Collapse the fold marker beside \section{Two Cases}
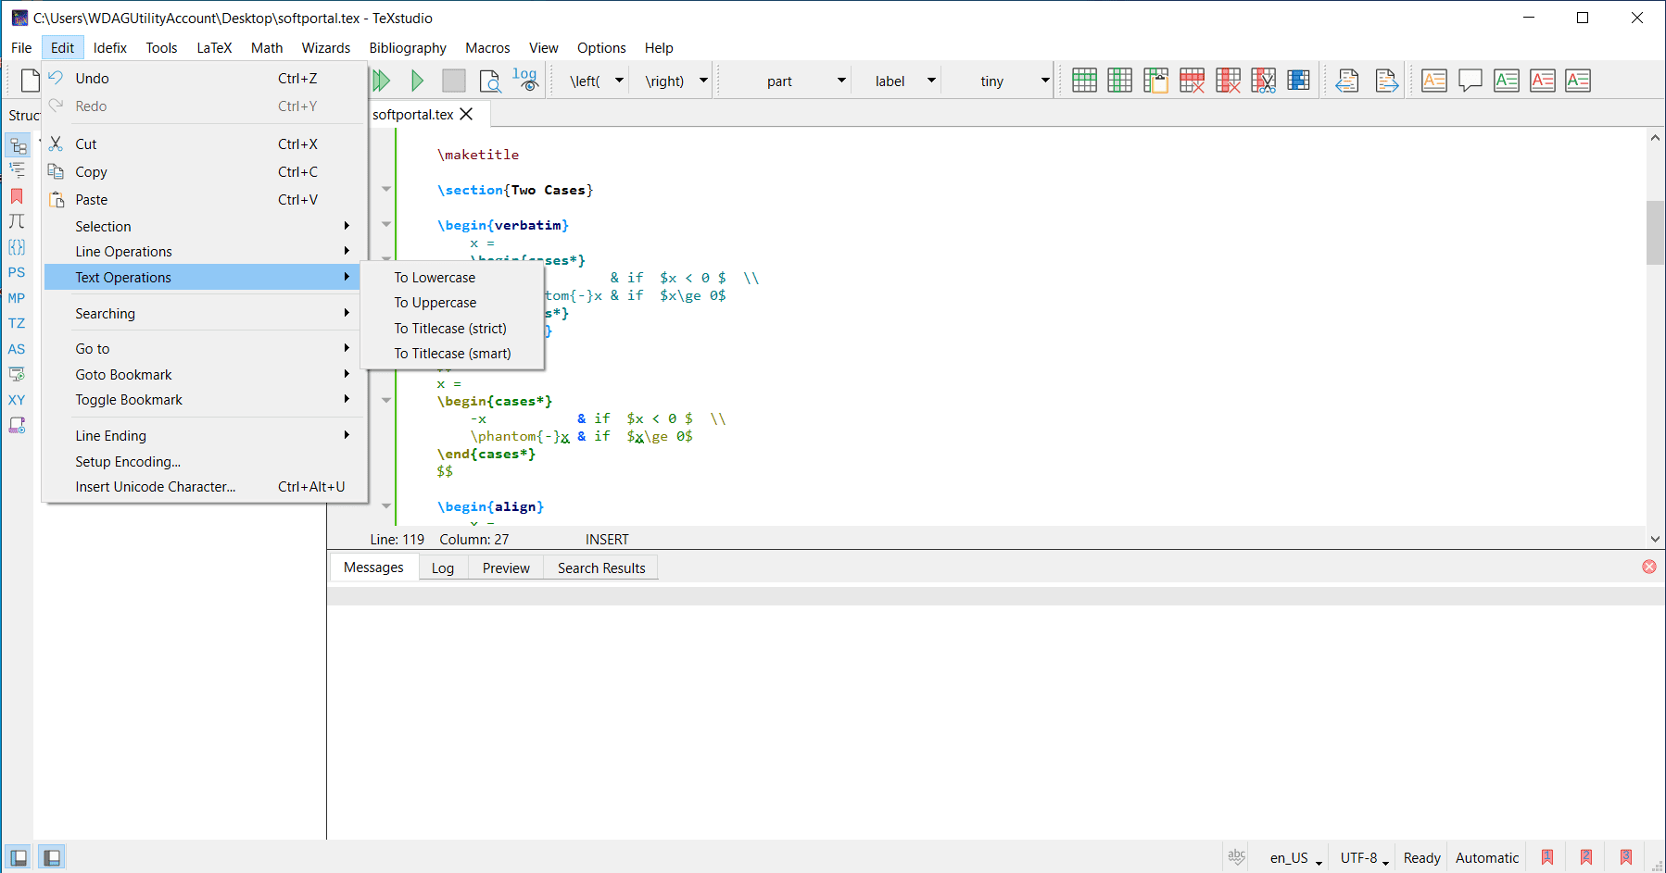This screenshot has width=1666, height=873. point(386,190)
